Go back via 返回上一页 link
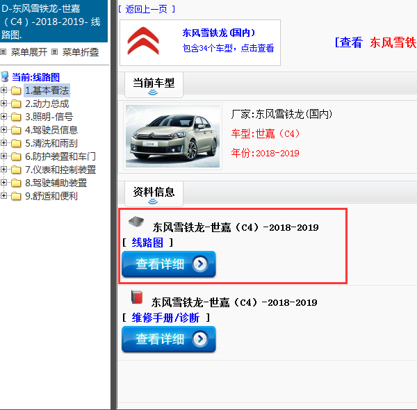The height and width of the screenshot is (410, 417). 147,9
